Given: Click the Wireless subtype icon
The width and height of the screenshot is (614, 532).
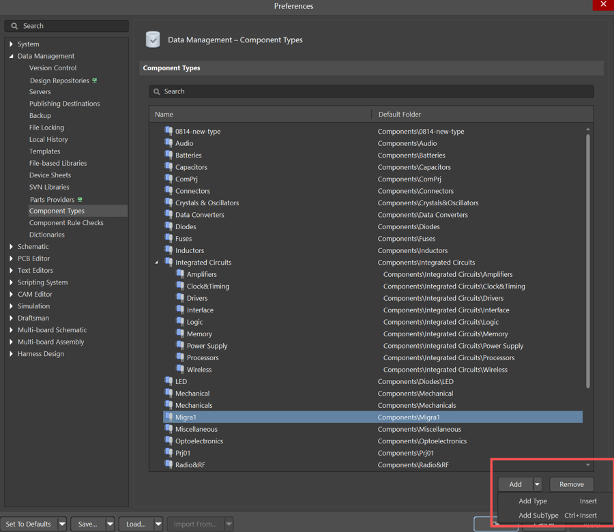Looking at the screenshot, I should coord(180,369).
